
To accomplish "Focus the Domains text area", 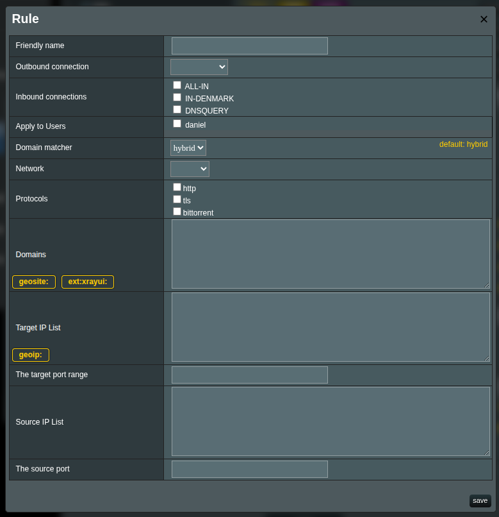I will click(x=331, y=254).
